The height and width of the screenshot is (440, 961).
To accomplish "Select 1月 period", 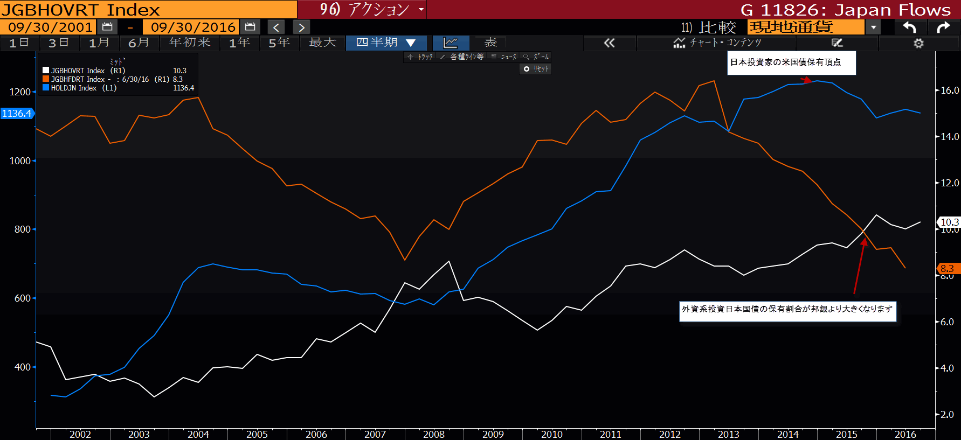I will pos(99,43).
